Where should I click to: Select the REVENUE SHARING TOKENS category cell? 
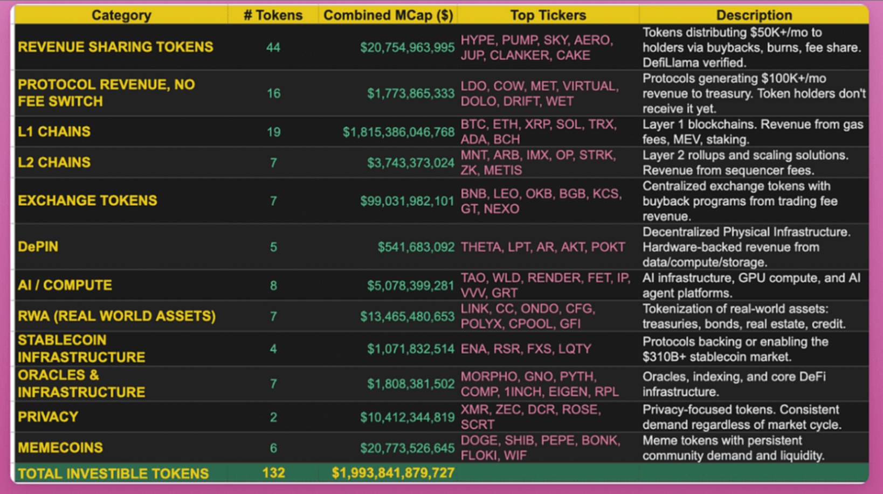click(115, 47)
